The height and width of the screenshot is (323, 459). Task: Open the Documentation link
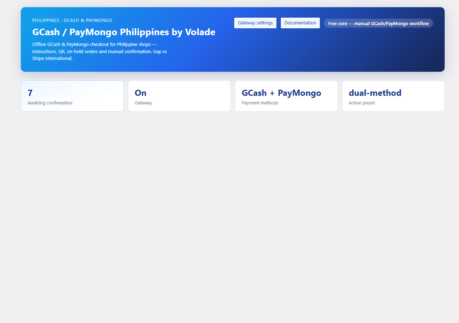[300, 23]
